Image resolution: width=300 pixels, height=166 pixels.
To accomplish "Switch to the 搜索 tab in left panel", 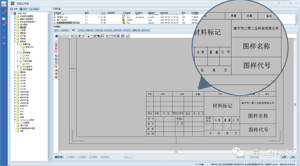I will [x=24, y=9].
